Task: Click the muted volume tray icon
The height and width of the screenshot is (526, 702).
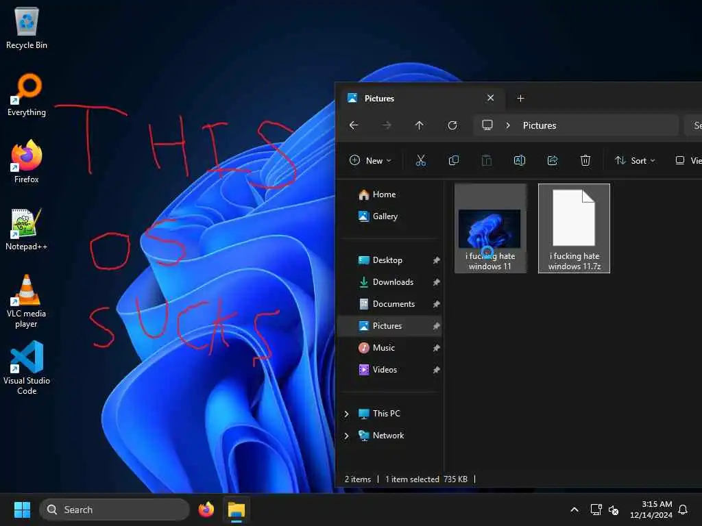Action: (x=614, y=510)
